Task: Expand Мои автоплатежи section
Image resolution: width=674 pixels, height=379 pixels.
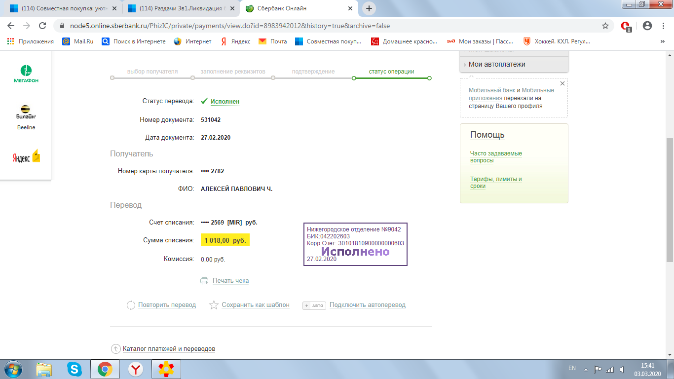Action: pos(514,64)
